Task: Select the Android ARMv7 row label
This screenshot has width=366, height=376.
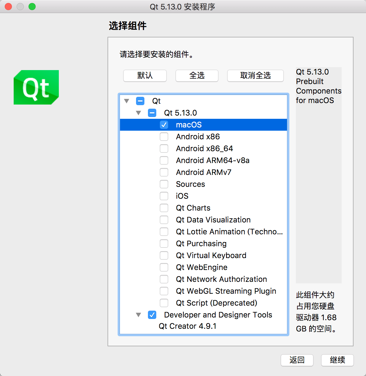Action: [203, 172]
